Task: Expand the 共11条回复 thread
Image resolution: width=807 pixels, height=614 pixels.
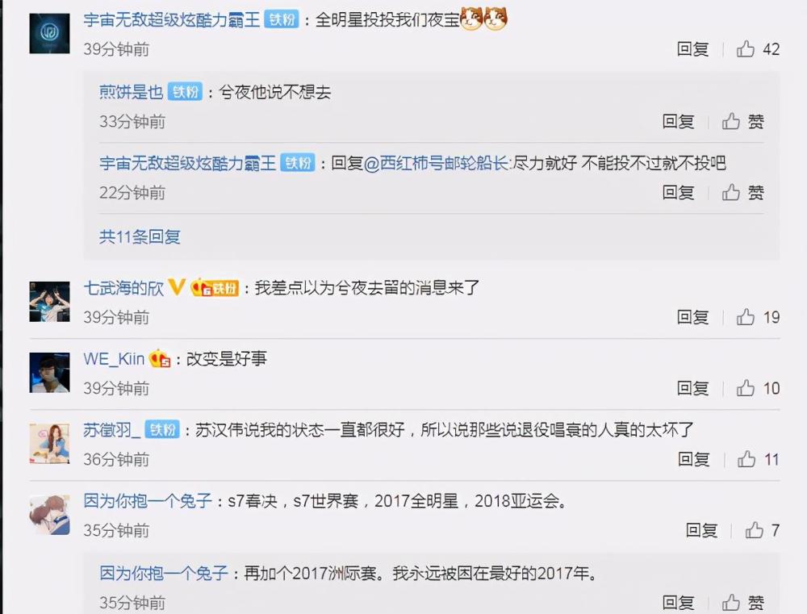Action: pyautogui.click(x=140, y=236)
